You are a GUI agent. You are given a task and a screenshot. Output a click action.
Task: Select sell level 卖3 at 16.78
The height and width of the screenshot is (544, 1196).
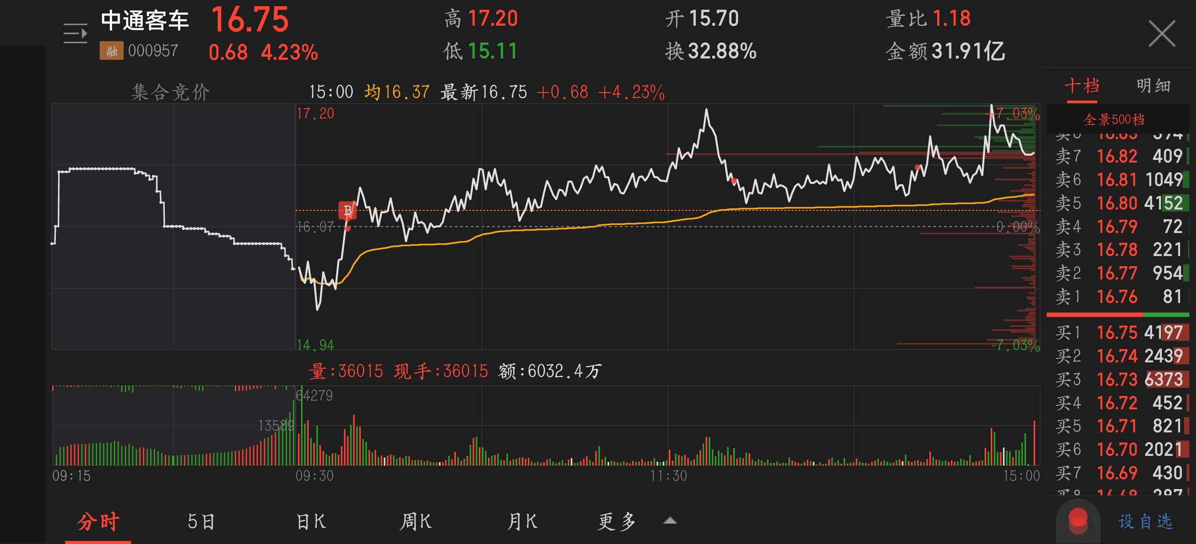(x=1118, y=250)
